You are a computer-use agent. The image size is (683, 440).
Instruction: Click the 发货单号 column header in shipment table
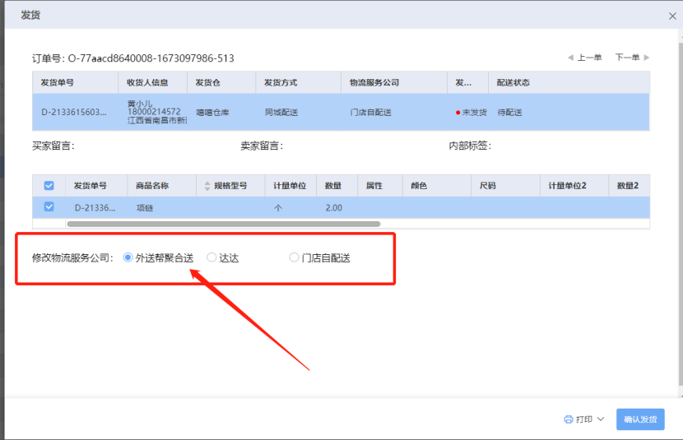(x=58, y=83)
